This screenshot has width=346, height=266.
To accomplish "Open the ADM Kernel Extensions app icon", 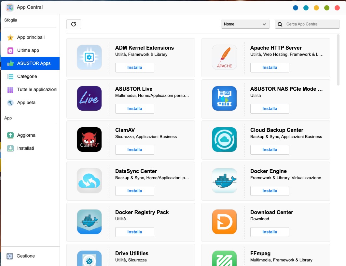I will (x=90, y=57).
